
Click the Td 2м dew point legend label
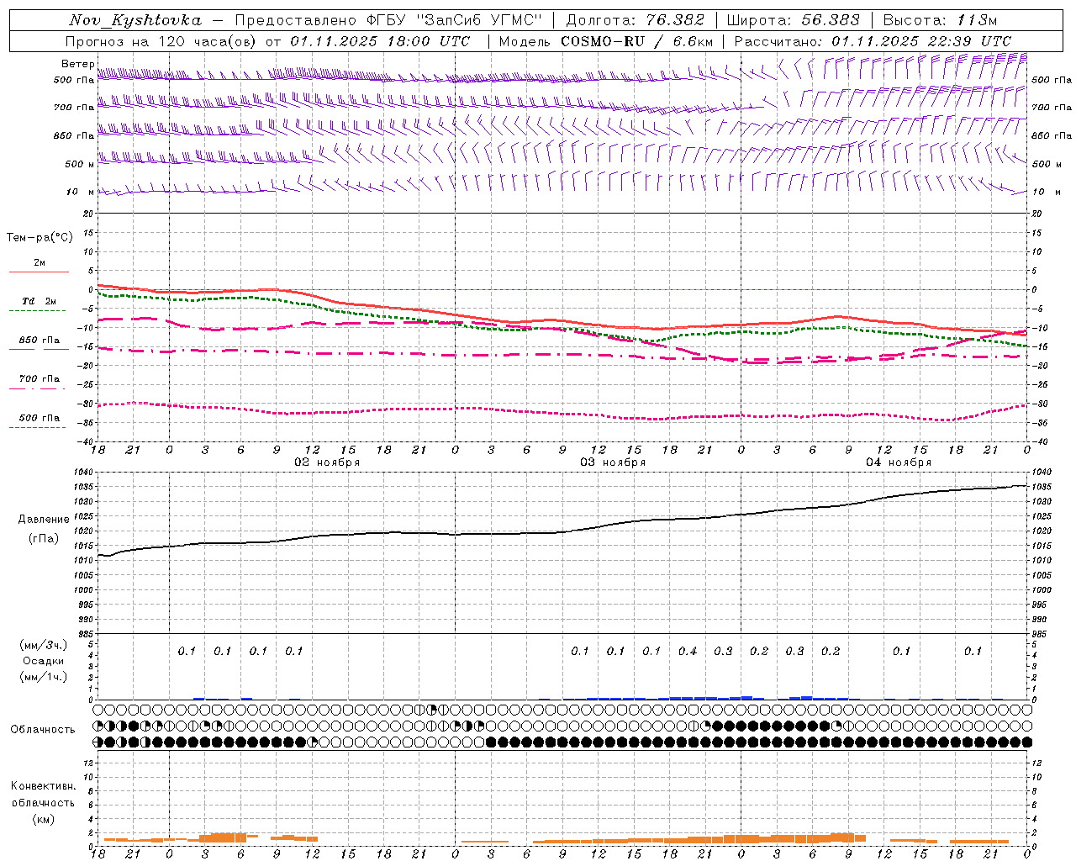(x=40, y=301)
